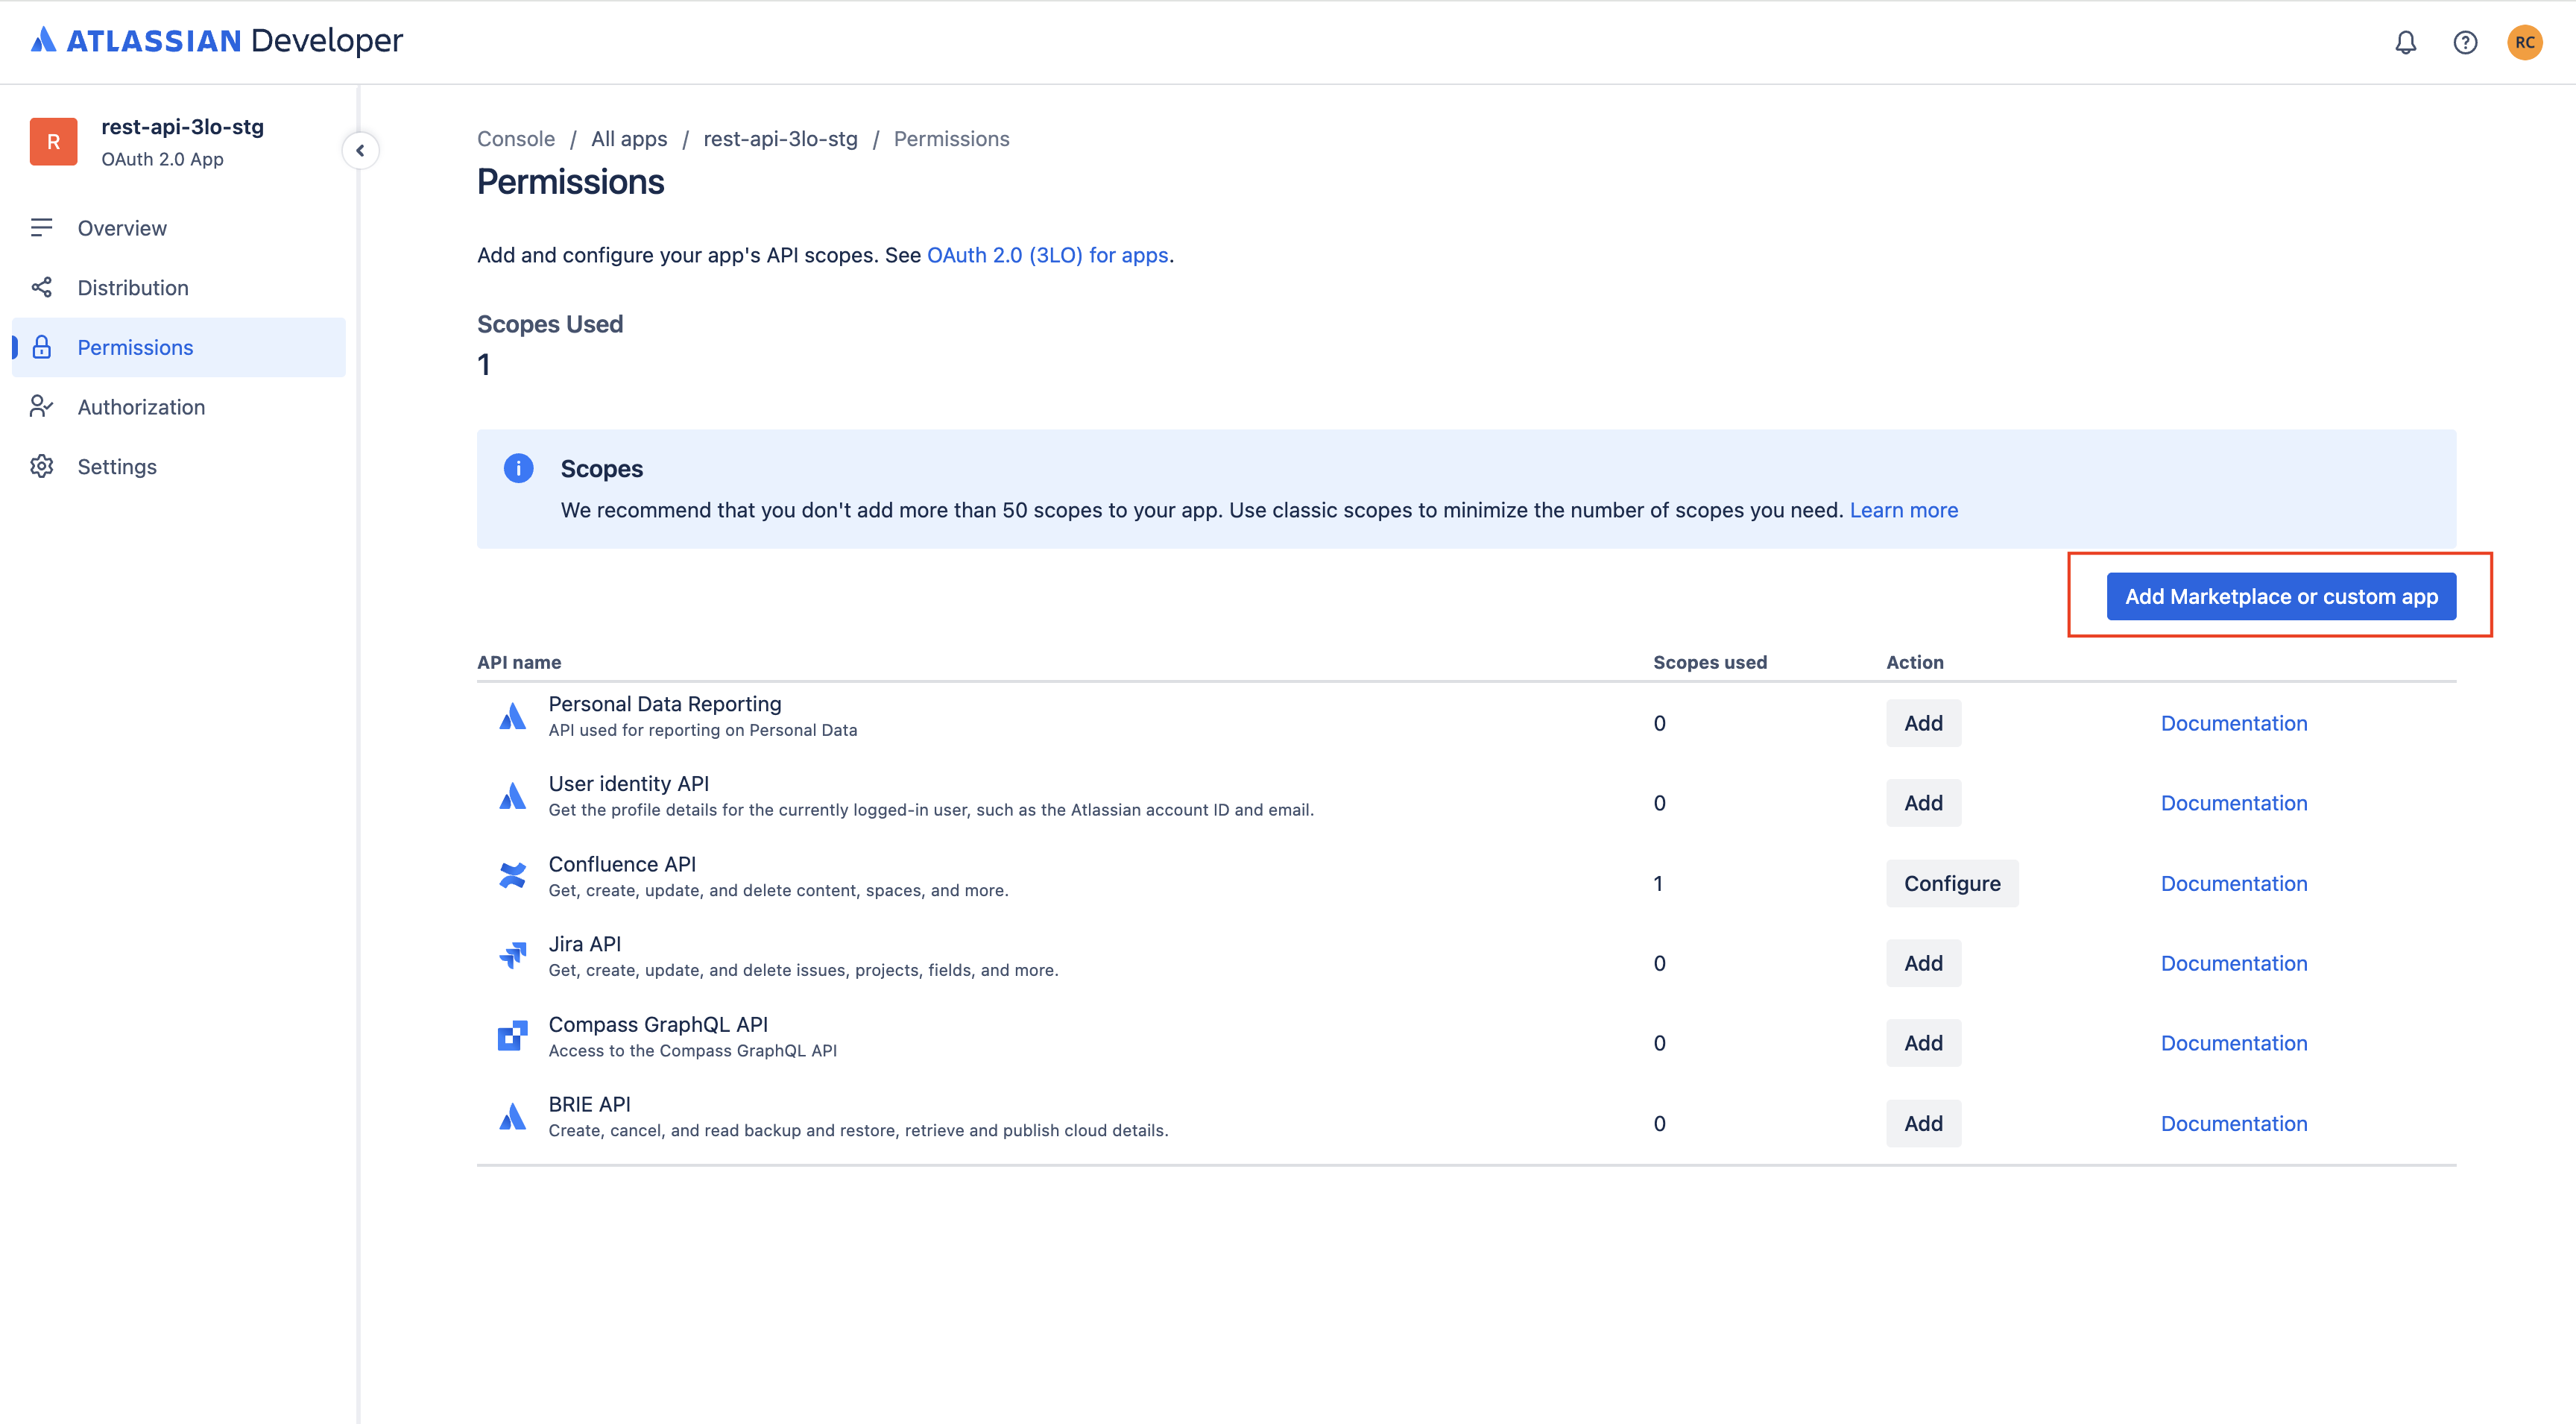Screen dimensions: 2576x1424
Task: Select Authorization in the sidebar
Action: pyautogui.click(x=141, y=407)
